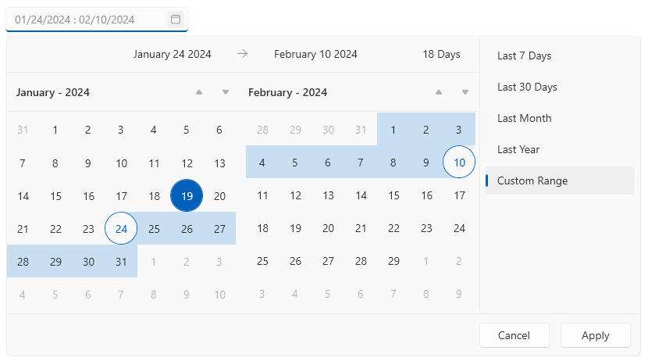Go to next month on January calendar

click(226, 92)
